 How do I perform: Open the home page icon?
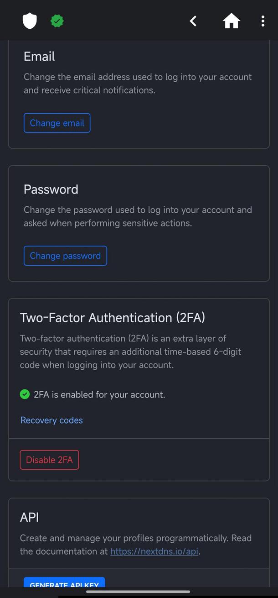click(x=231, y=21)
